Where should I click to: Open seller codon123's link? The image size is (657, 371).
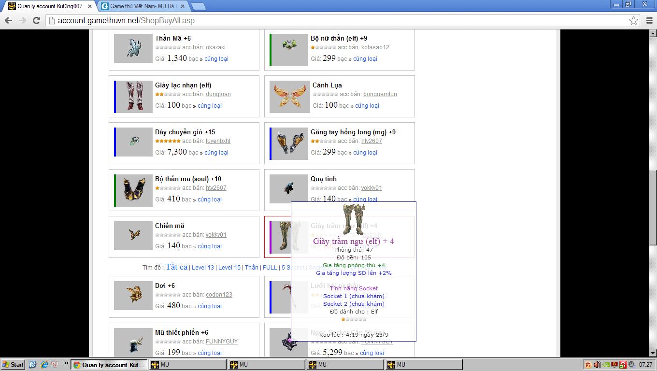(219, 295)
